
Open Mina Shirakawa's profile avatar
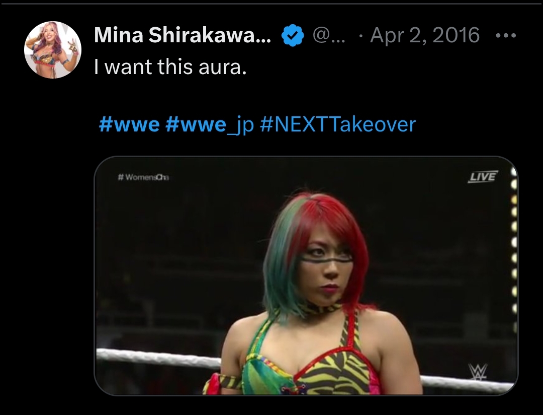coord(53,50)
